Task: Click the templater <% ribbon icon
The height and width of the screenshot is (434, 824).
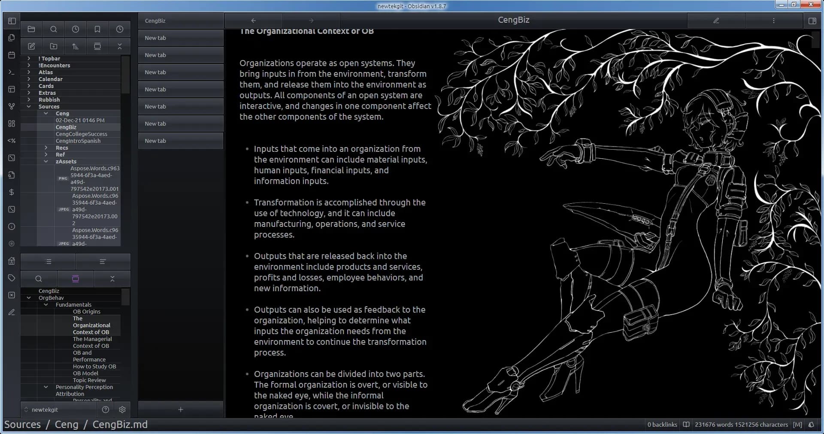Action: 12,141
